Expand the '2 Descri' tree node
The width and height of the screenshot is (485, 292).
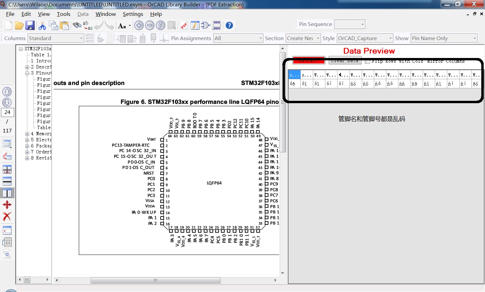tap(27, 67)
